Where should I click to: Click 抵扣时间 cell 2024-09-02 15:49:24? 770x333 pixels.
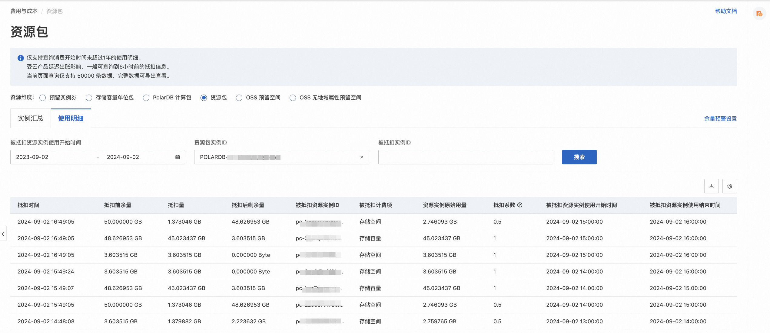46,272
